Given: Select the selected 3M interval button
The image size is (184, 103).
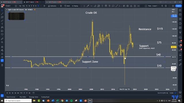Looking at the screenshot, I should pos(38,6).
